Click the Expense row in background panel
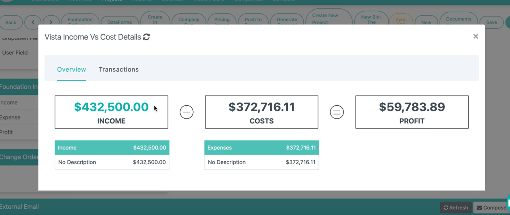Image resolution: width=510 pixels, height=215 pixels. 19,117
